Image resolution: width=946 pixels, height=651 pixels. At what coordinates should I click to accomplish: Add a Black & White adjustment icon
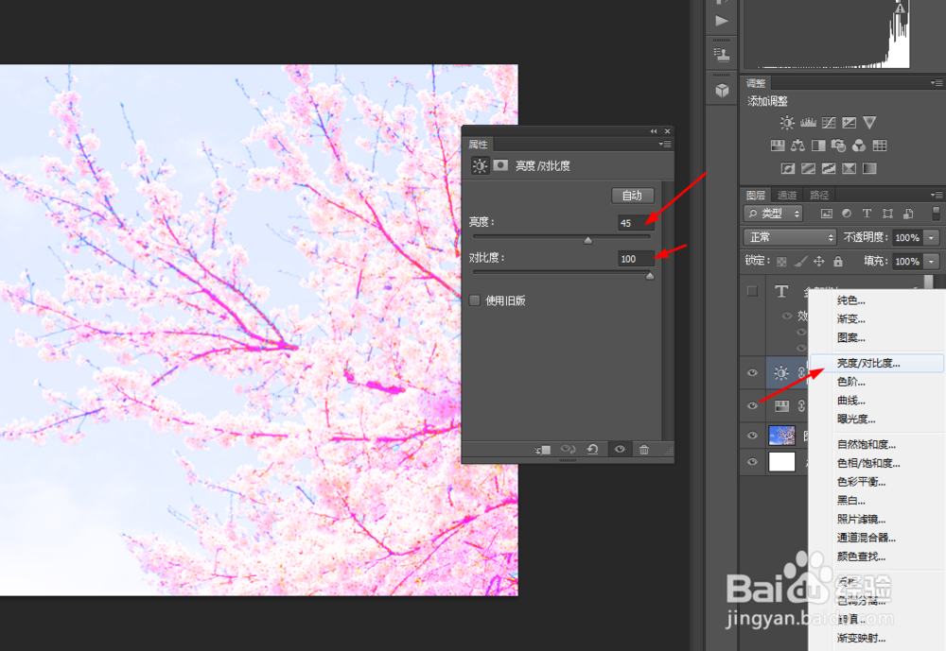tap(818, 146)
